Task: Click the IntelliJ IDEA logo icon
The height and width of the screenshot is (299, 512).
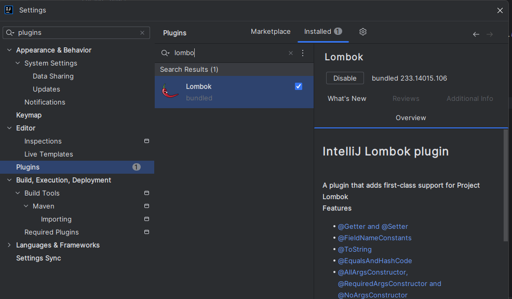Action: [9, 10]
